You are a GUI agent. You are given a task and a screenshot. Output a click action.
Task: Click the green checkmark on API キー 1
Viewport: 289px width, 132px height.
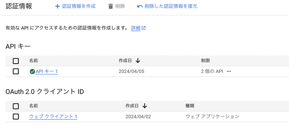click(x=32, y=72)
